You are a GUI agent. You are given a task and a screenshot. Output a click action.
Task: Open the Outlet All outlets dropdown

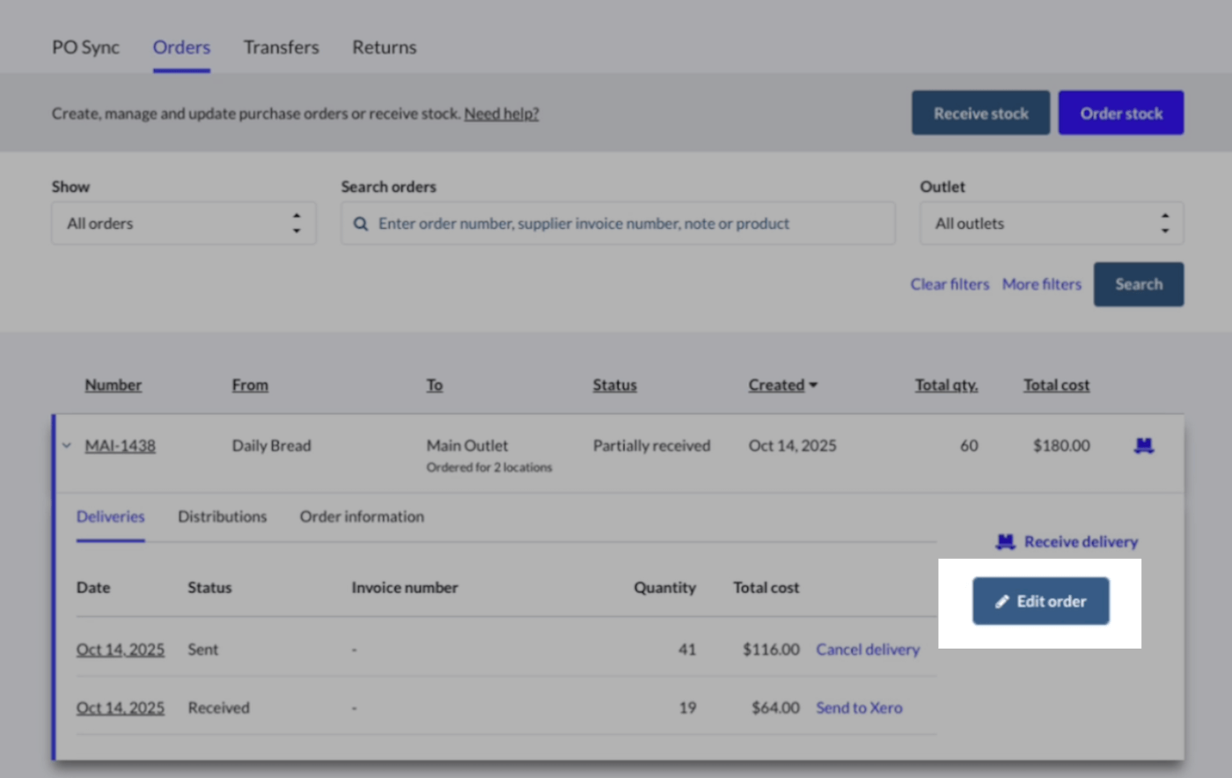coord(1051,224)
